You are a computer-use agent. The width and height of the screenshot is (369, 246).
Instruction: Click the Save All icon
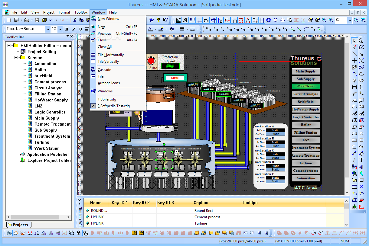(44, 20)
